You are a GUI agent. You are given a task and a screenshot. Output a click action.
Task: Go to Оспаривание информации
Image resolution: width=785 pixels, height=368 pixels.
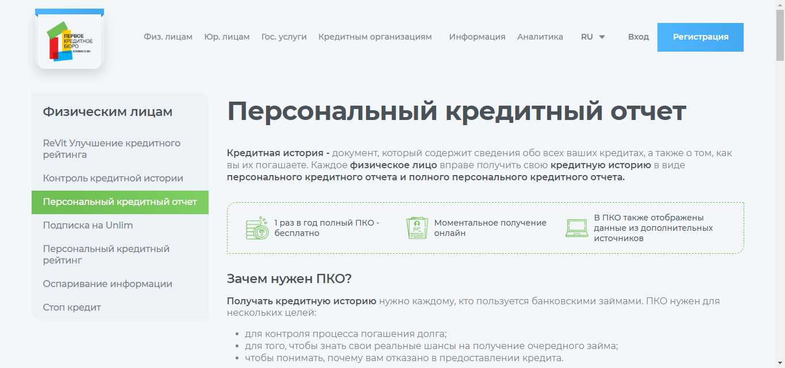coord(120,284)
